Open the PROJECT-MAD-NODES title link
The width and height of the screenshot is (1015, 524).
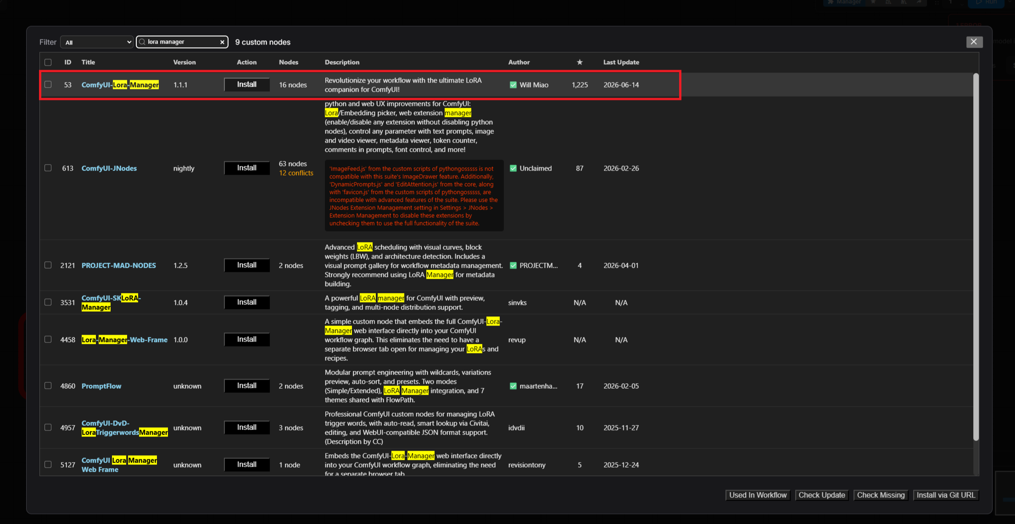(x=119, y=265)
